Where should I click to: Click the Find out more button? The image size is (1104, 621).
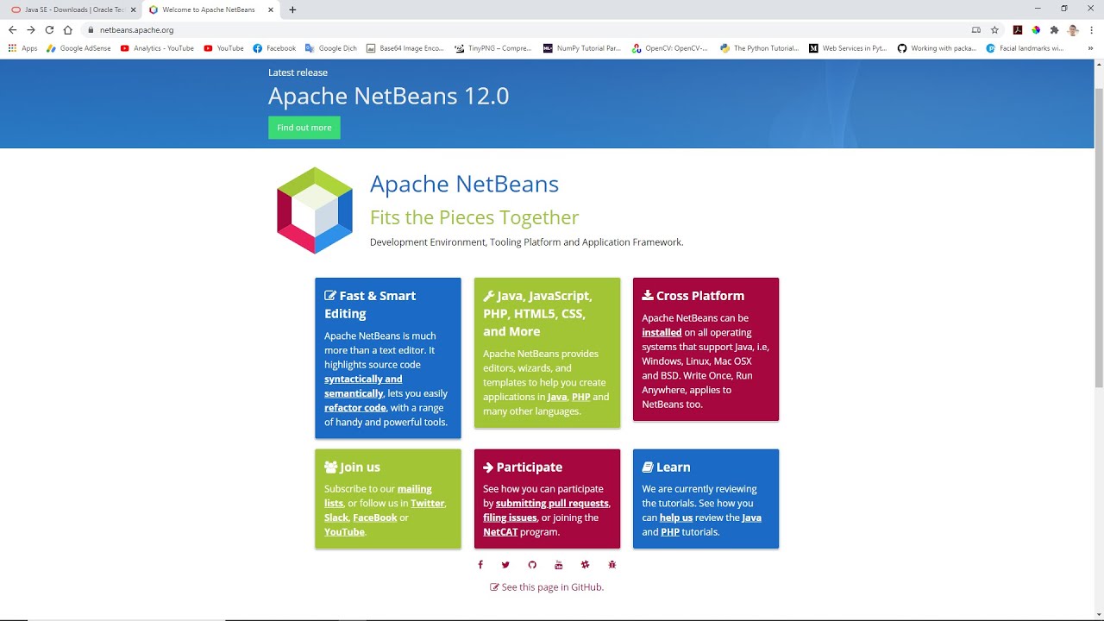click(x=304, y=128)
